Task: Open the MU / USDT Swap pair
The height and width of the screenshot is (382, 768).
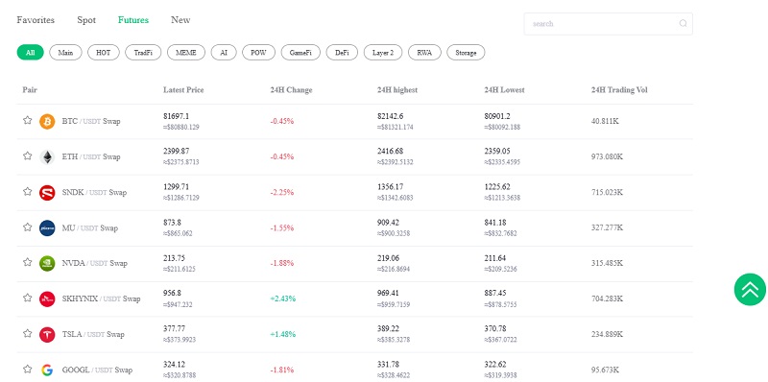Action: 90,227
